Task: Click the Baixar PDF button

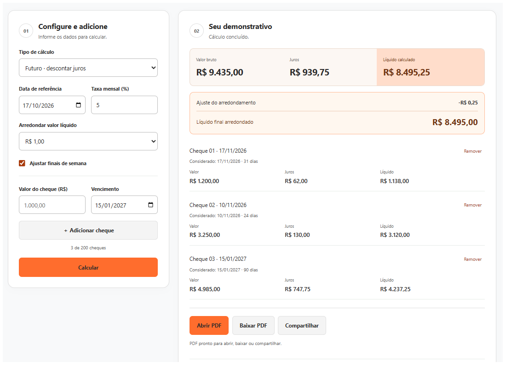Action: click(253, 325)
